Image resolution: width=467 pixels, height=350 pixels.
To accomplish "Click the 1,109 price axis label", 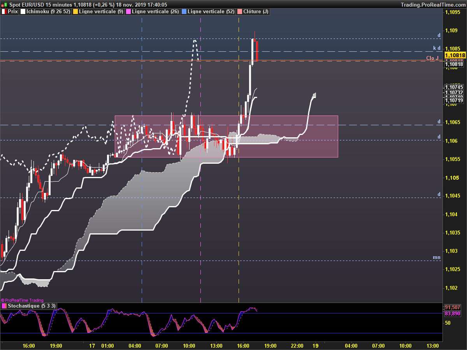I will pos(451,30).
